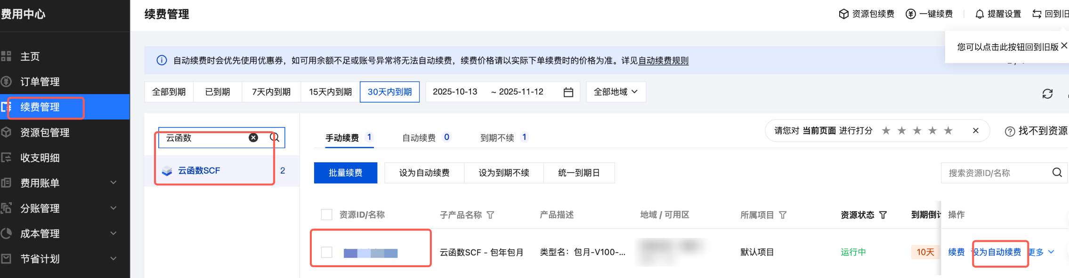
Task: Filter by 子产品名称 funnel icon
Action: coord(490,215)
